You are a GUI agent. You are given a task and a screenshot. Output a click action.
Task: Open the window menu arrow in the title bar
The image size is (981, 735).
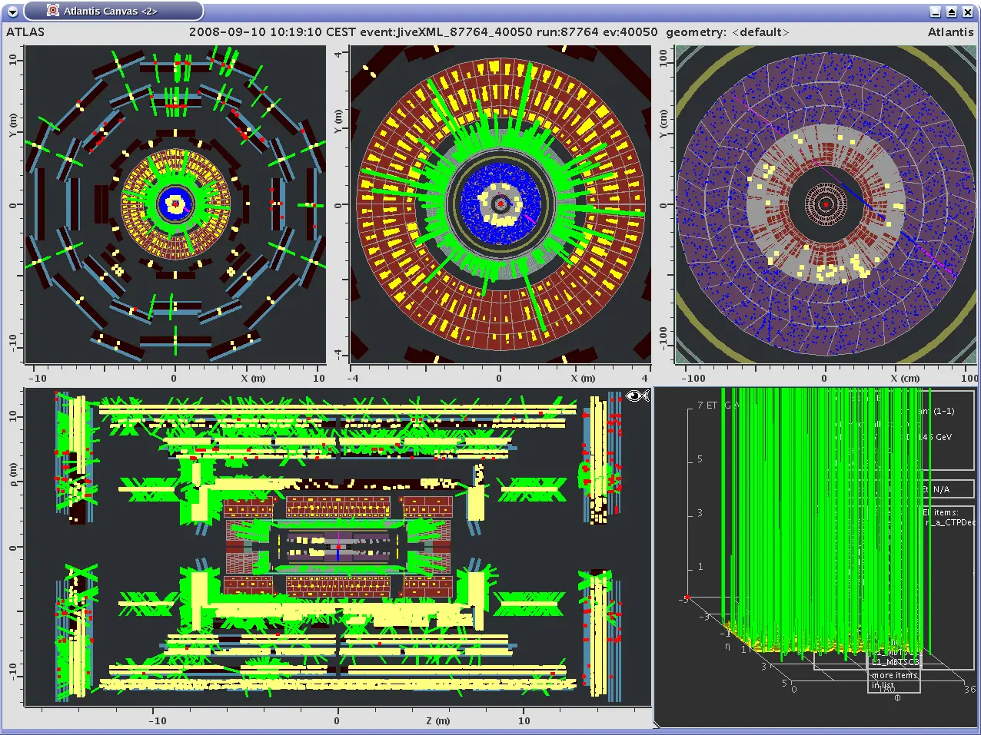(x=12, y=11)
